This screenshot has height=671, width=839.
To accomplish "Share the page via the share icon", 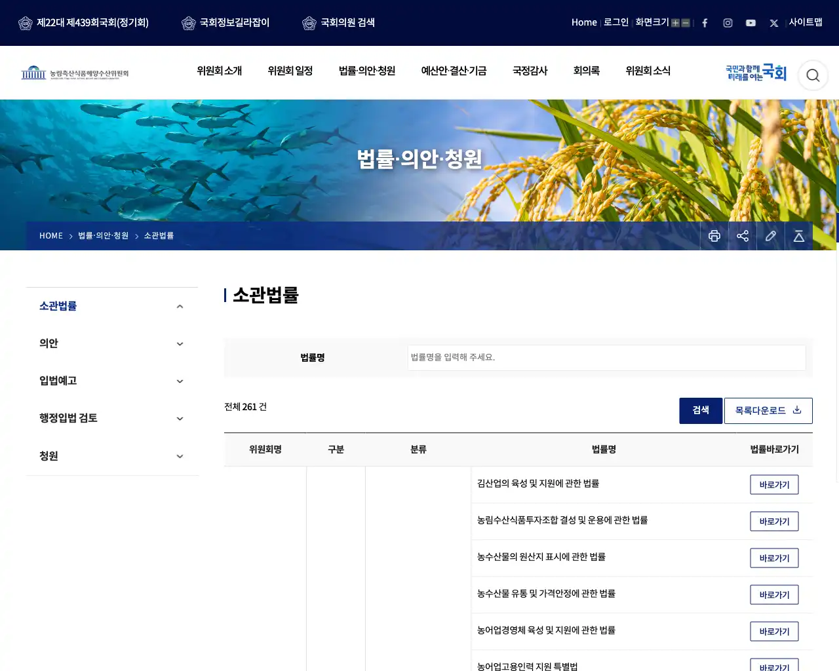I will [743, 236].
